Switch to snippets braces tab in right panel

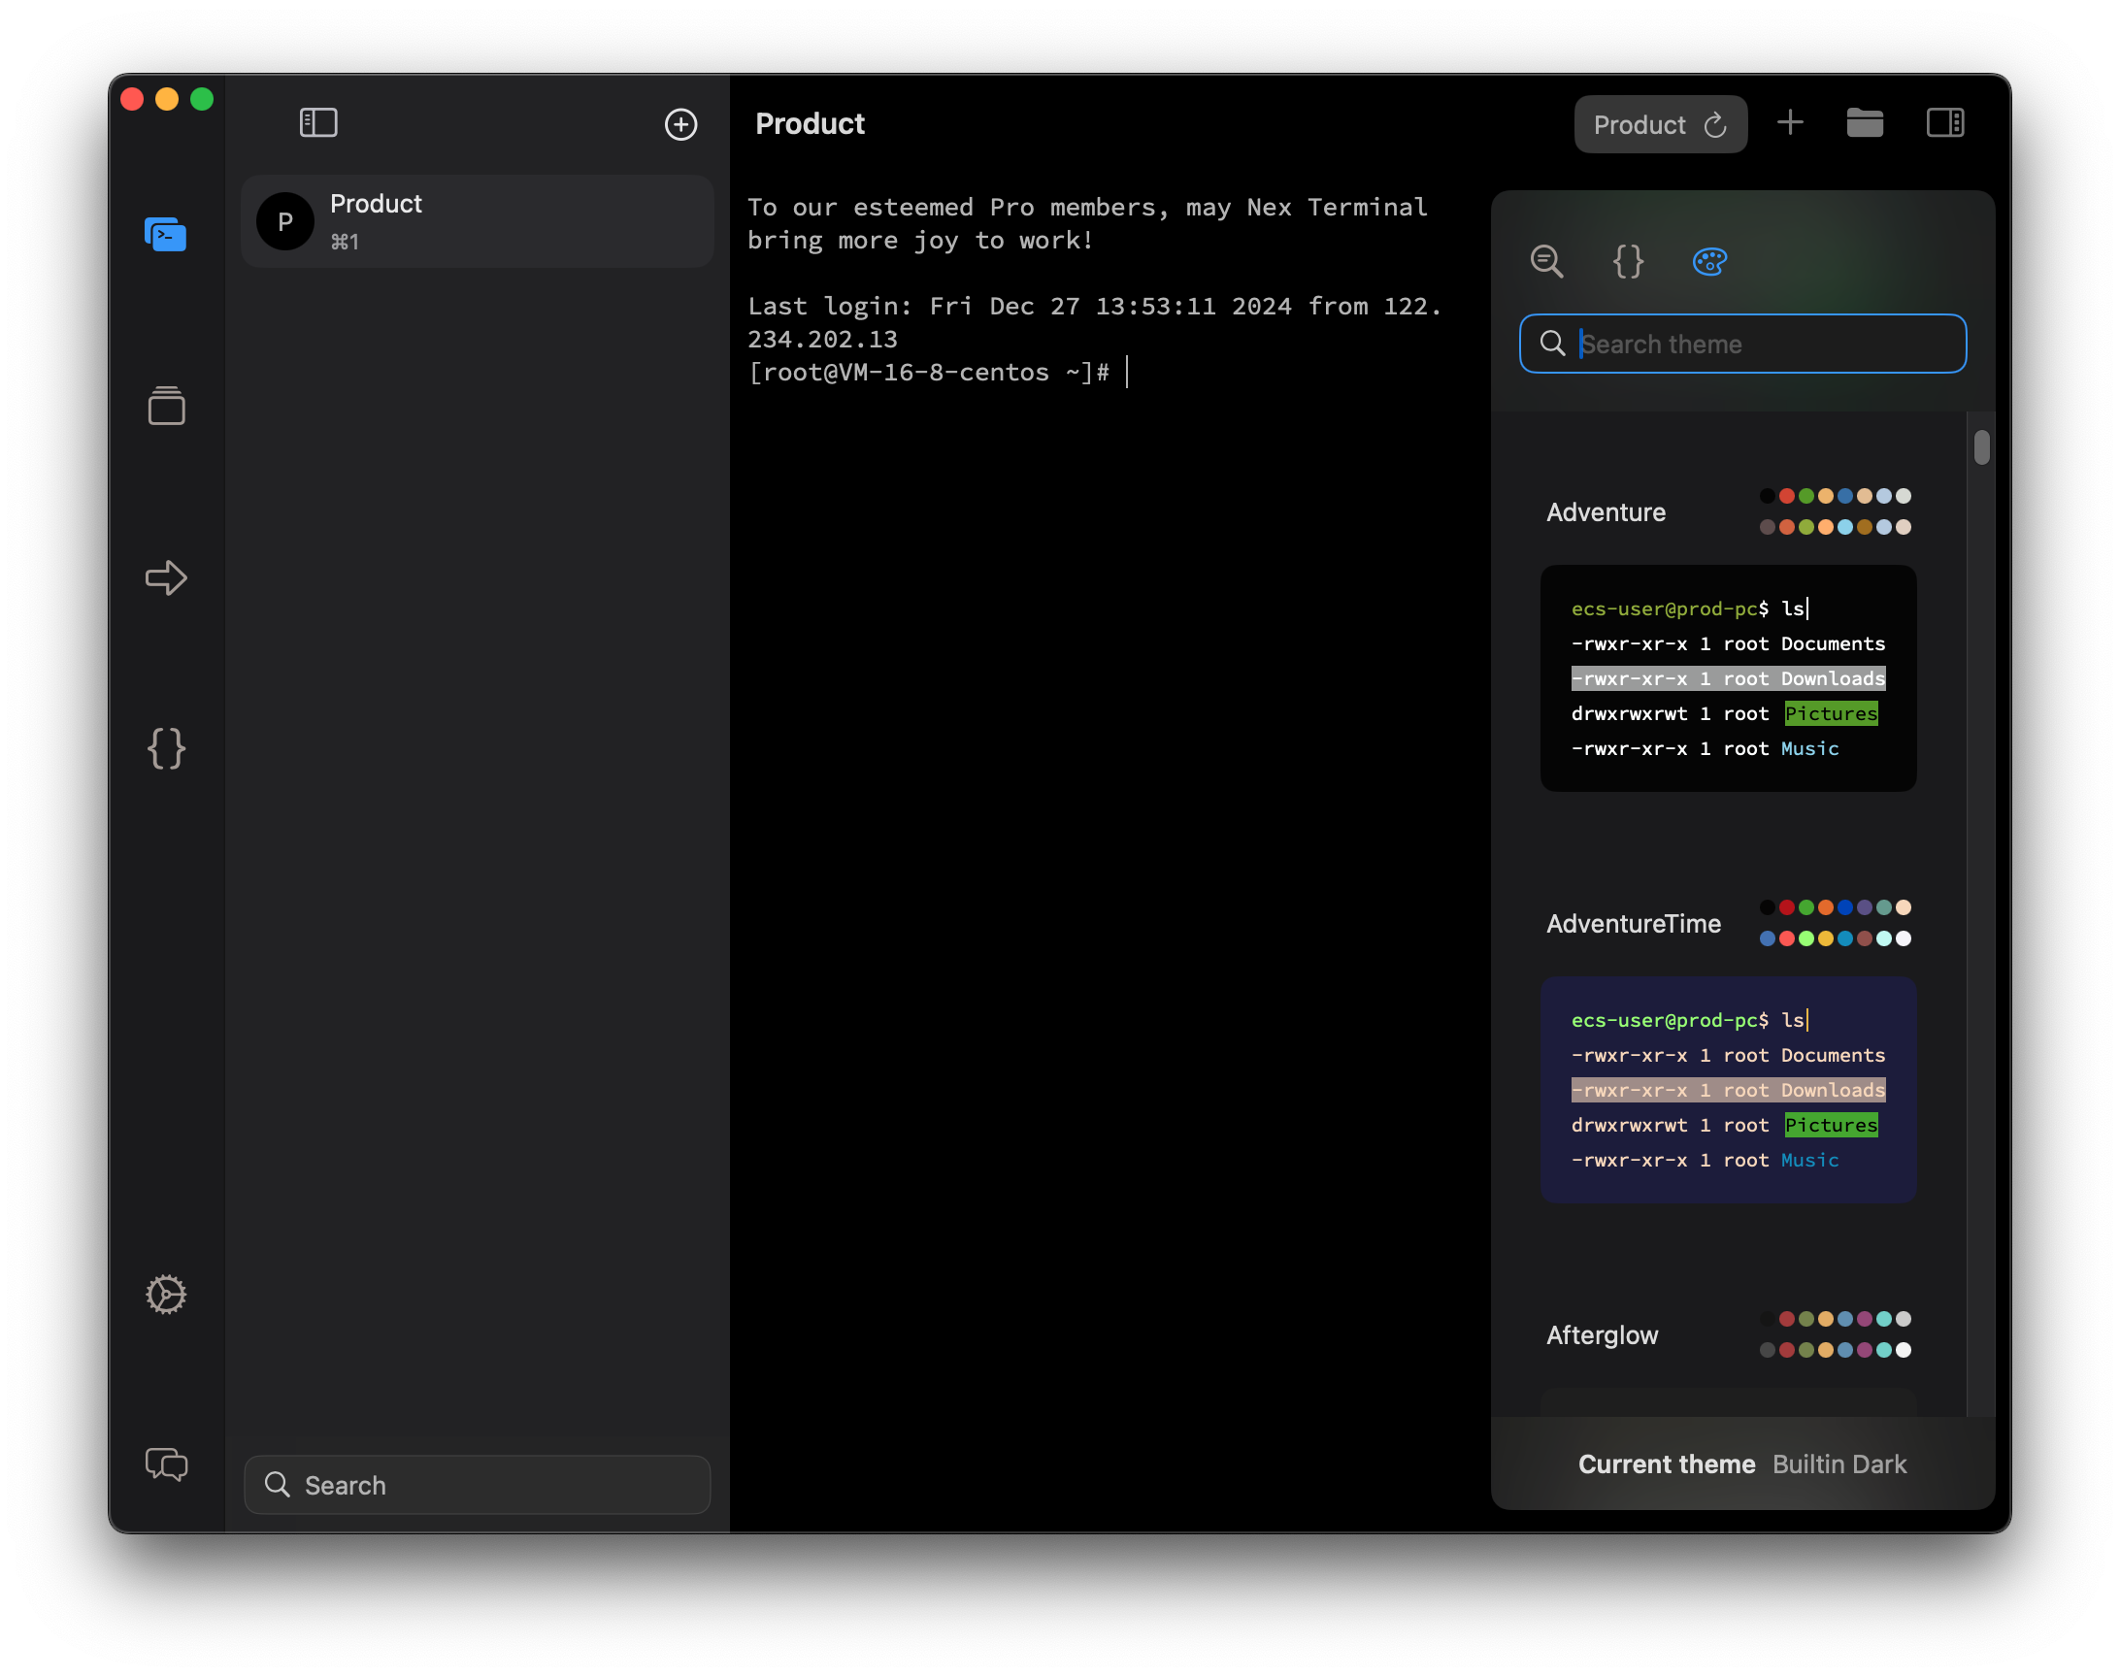pos(1627,261)
